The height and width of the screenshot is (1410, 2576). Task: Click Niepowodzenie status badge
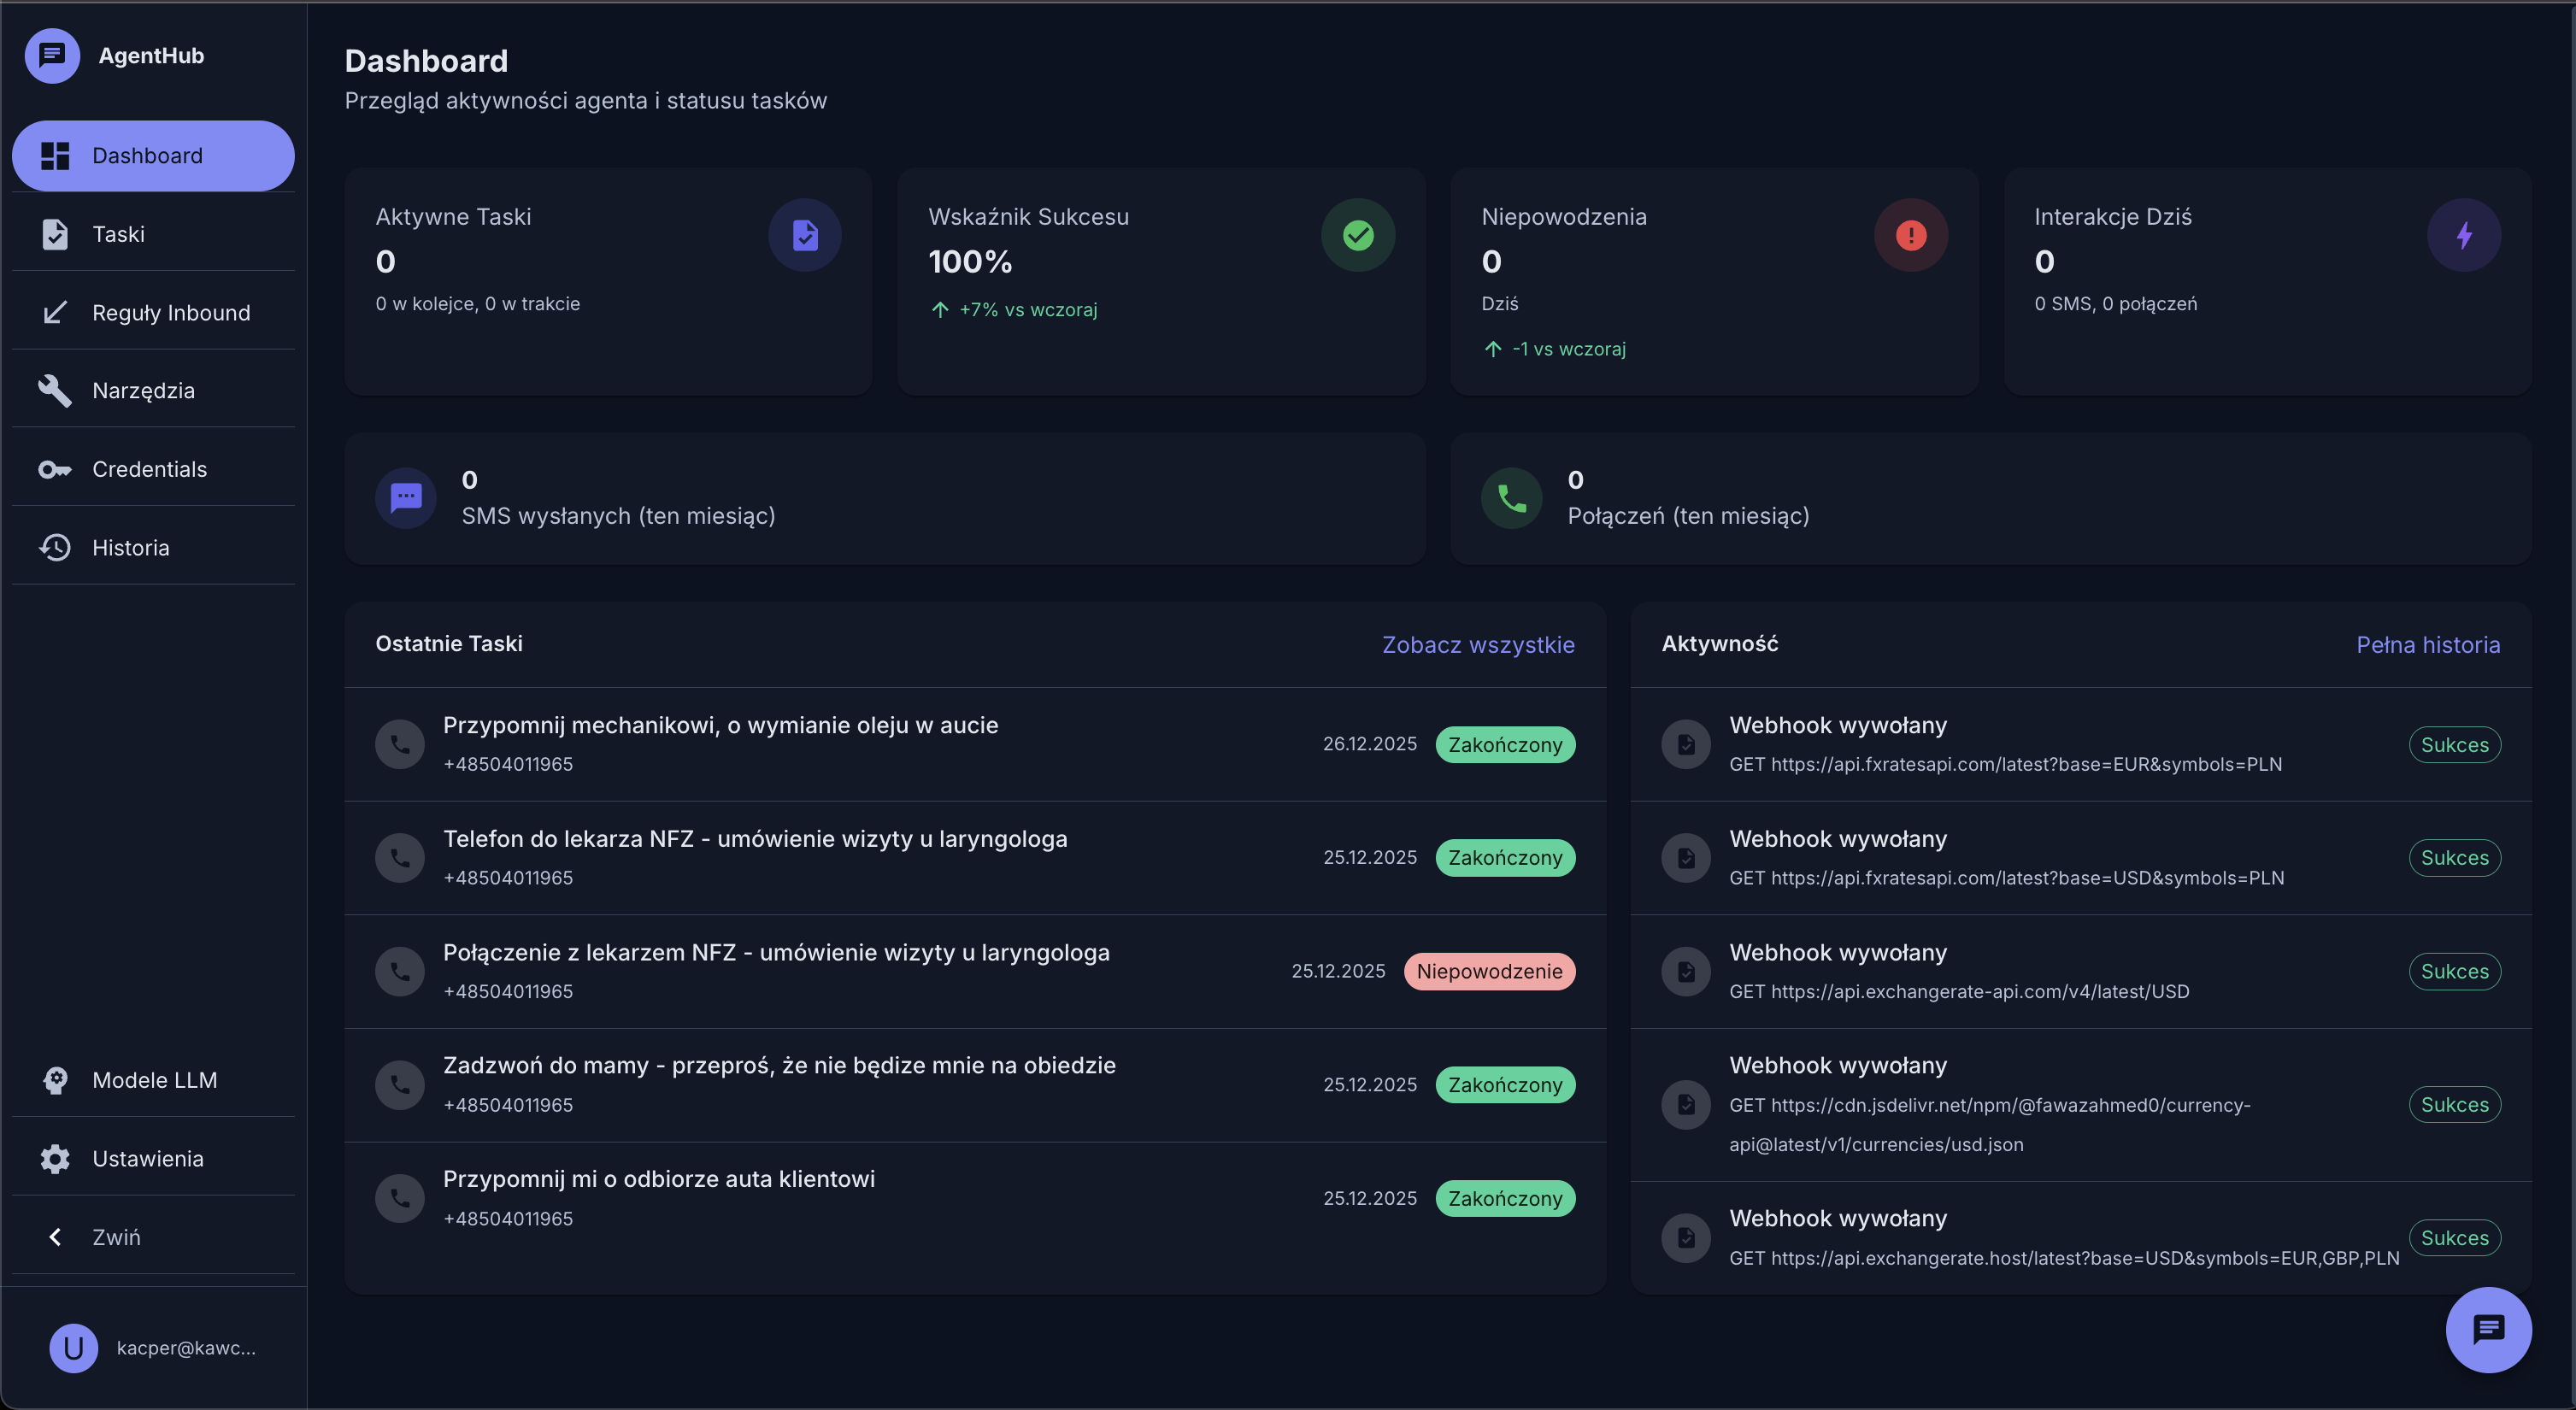[1489, 971]
